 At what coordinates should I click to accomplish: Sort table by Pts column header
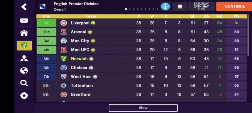(237, 16)
